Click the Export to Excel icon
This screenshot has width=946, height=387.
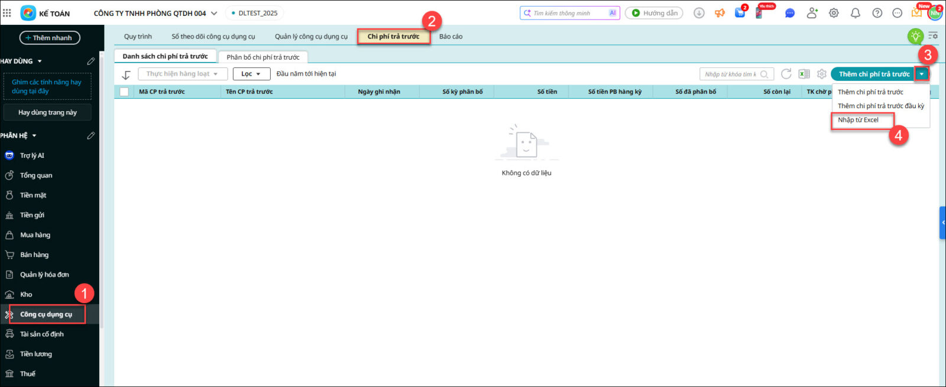click(x=804, y=74)
